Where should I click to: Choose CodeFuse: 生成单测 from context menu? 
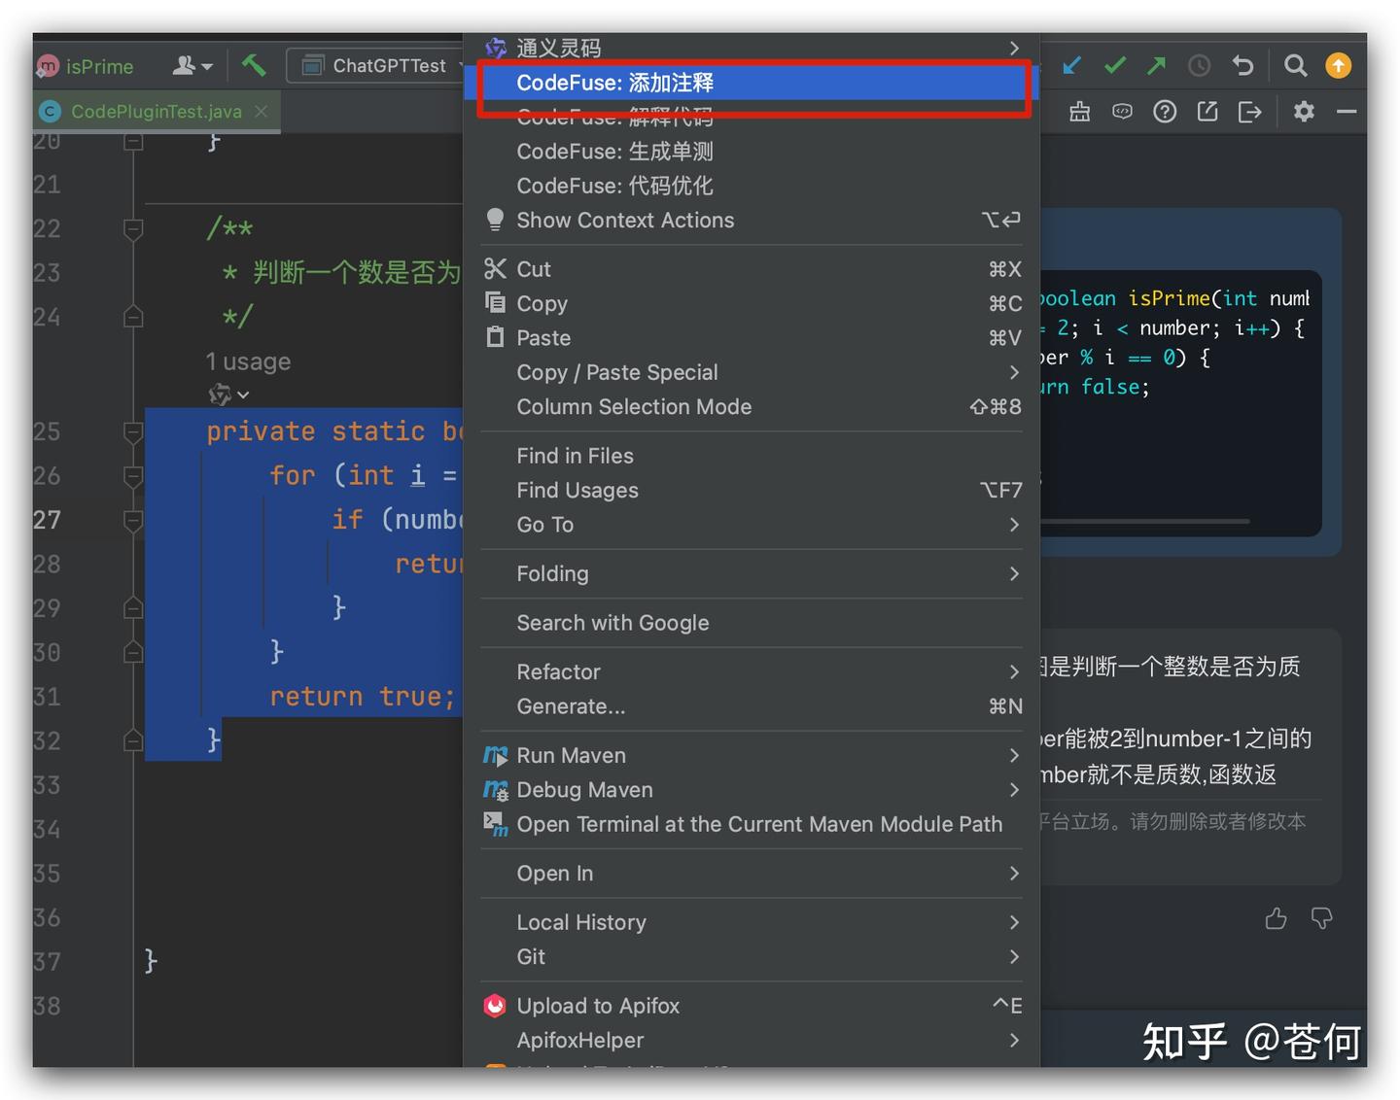pyautogui.click(x=752, y=152)
